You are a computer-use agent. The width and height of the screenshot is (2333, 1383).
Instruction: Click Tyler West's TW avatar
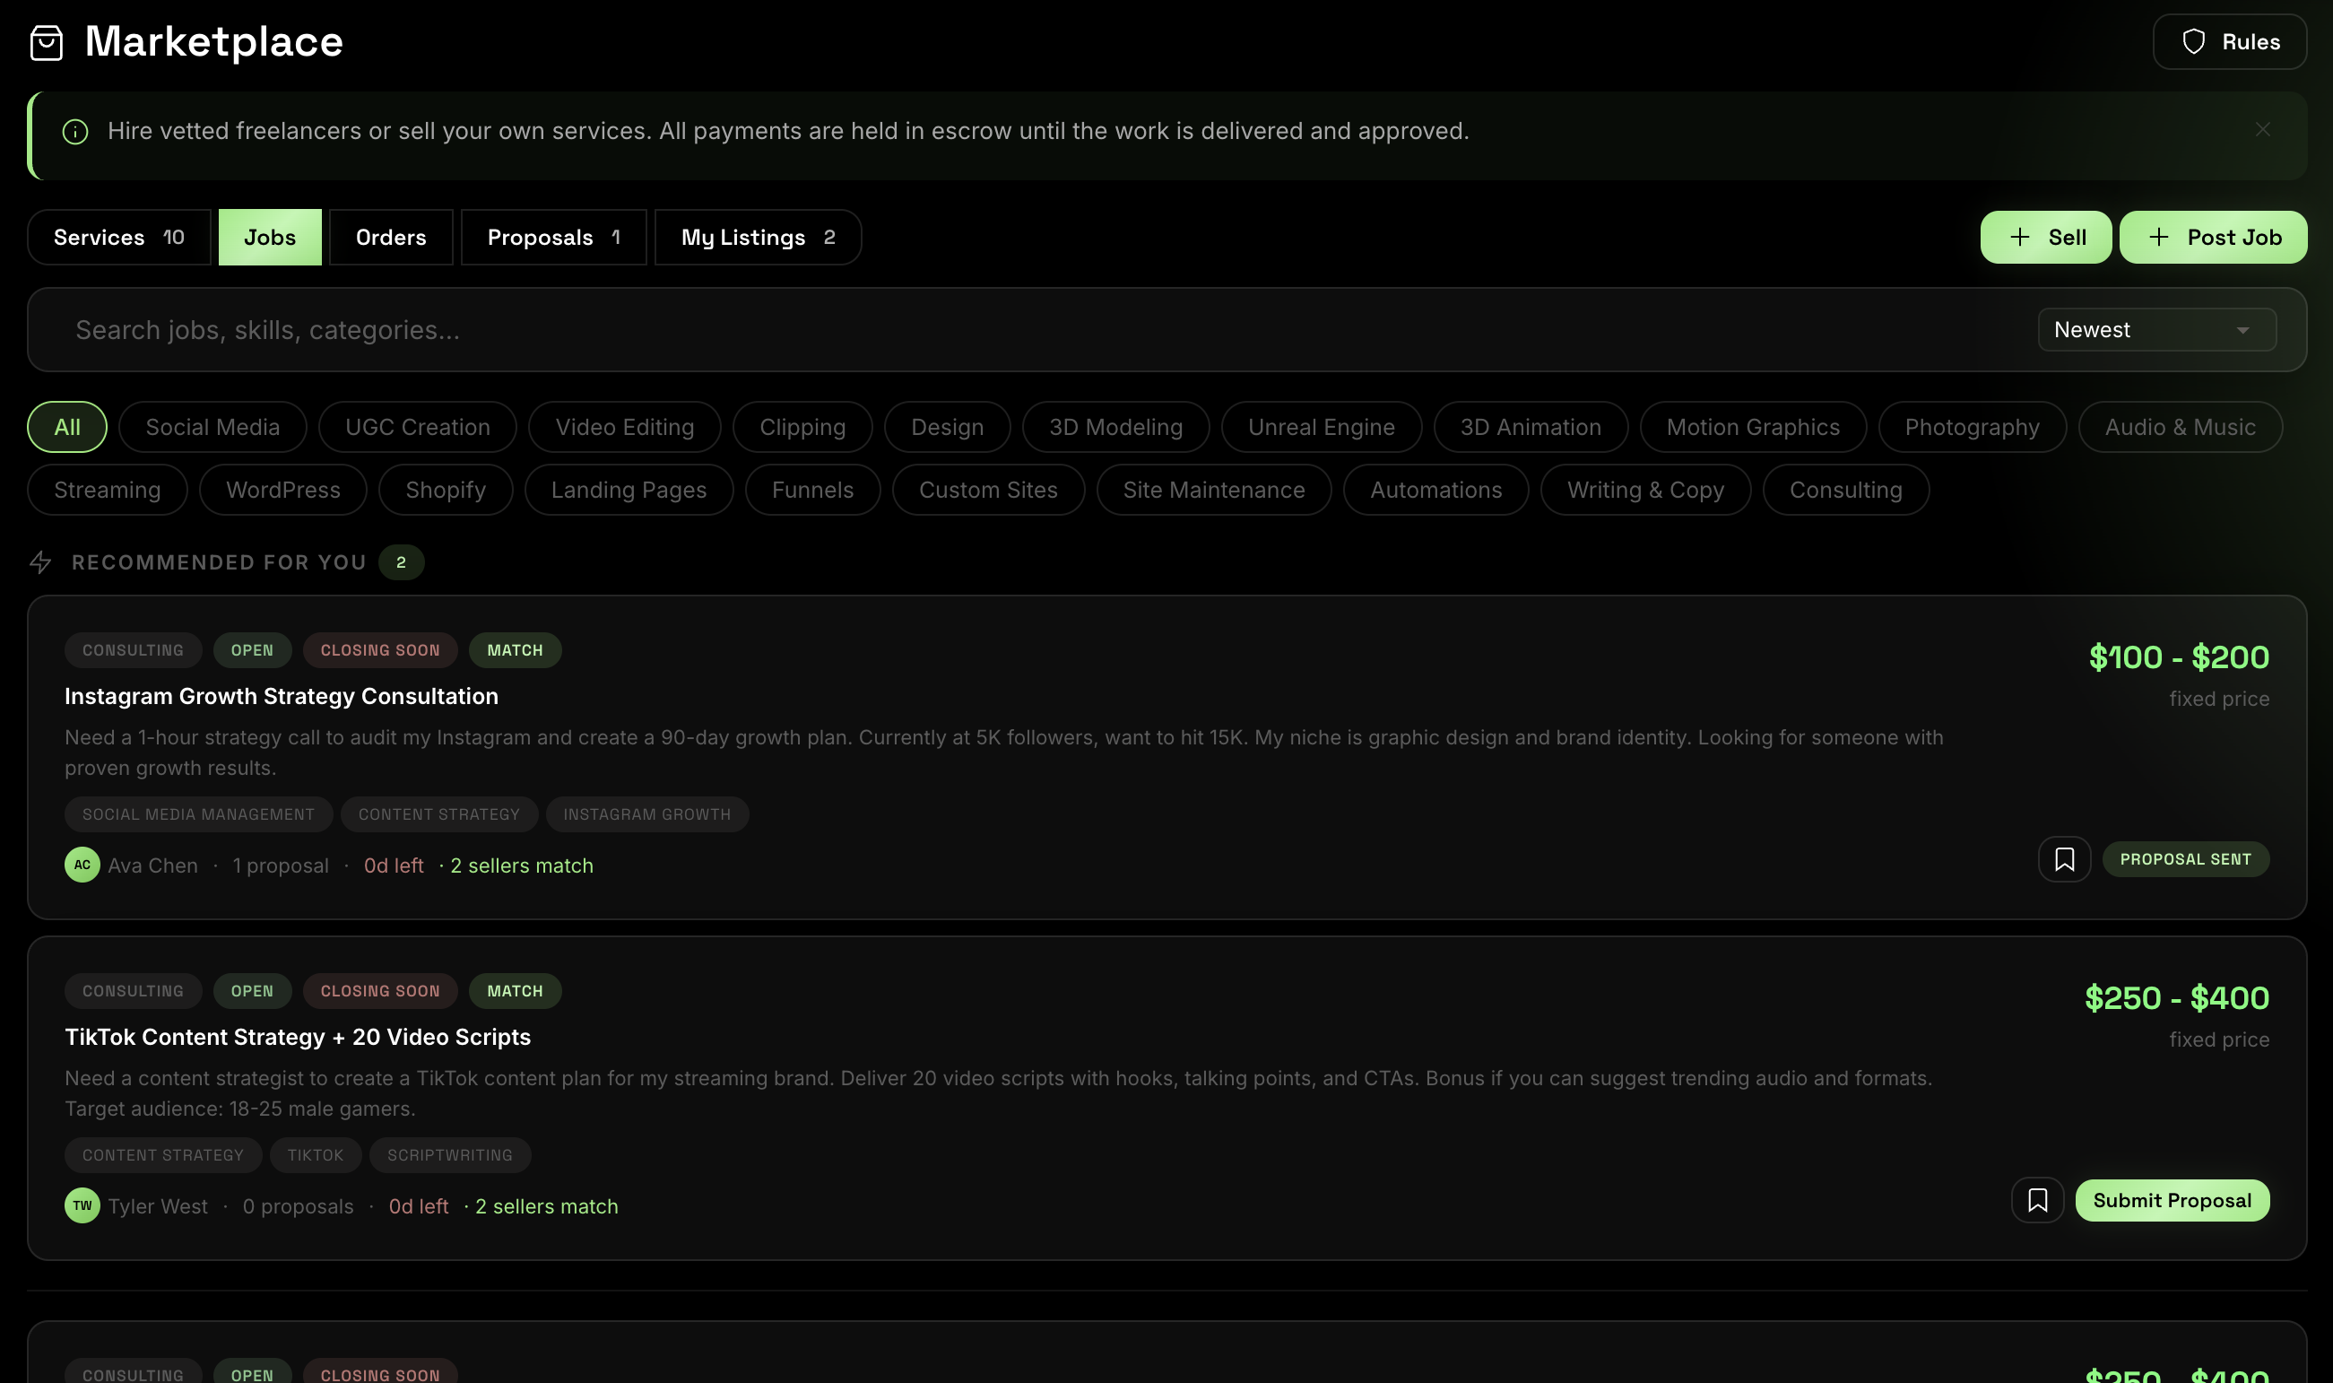(x=81, y=1205)
